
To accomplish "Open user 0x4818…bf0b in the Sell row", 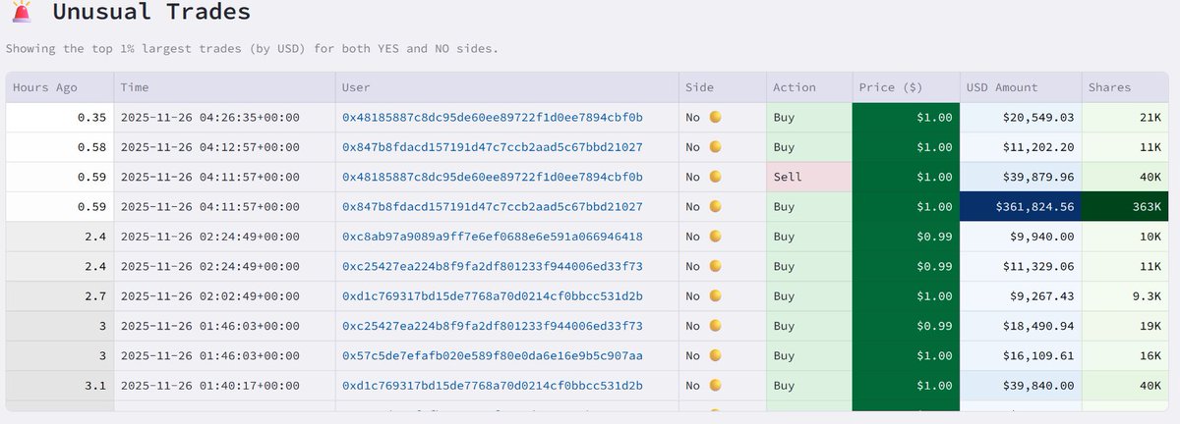I will pyautogui.click(x=493, y=177).
